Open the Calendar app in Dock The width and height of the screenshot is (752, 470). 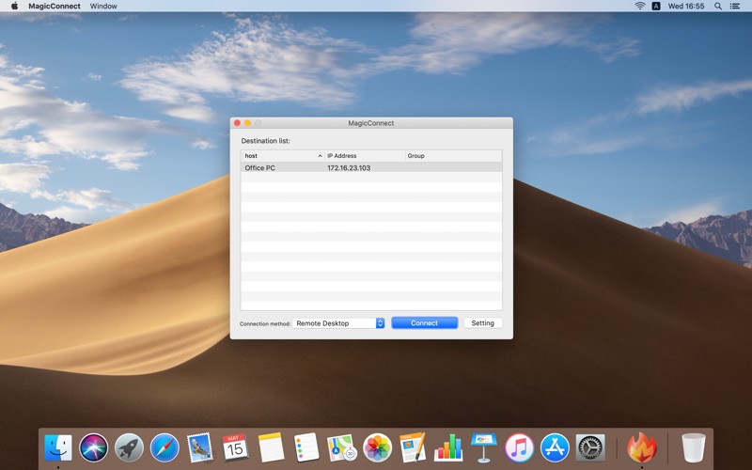tap(235, 448)
